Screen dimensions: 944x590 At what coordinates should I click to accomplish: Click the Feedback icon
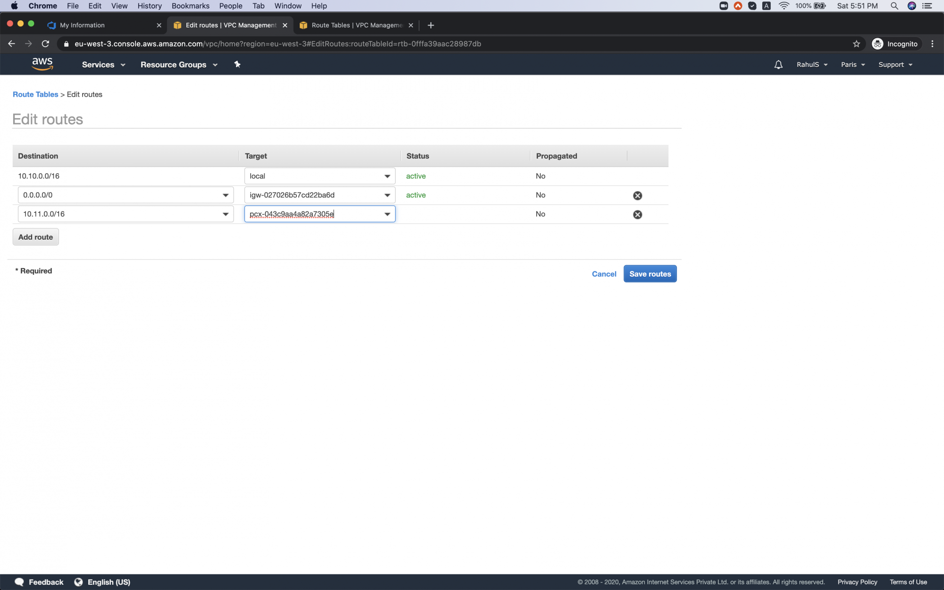coord(19,582)
